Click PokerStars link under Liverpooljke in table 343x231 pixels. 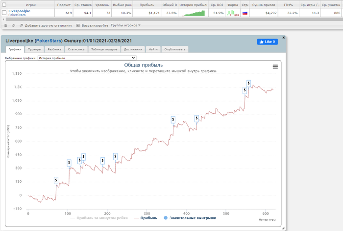(x=17, y=15)
